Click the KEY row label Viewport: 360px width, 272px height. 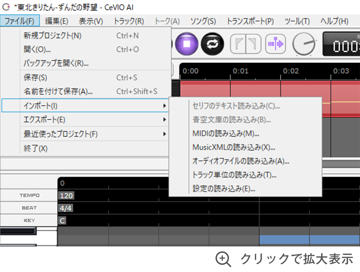30,220
